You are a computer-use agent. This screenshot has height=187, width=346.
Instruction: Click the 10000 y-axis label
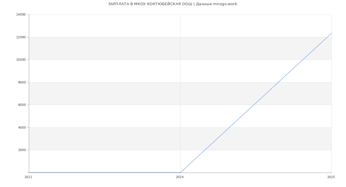tap(22, 60)
